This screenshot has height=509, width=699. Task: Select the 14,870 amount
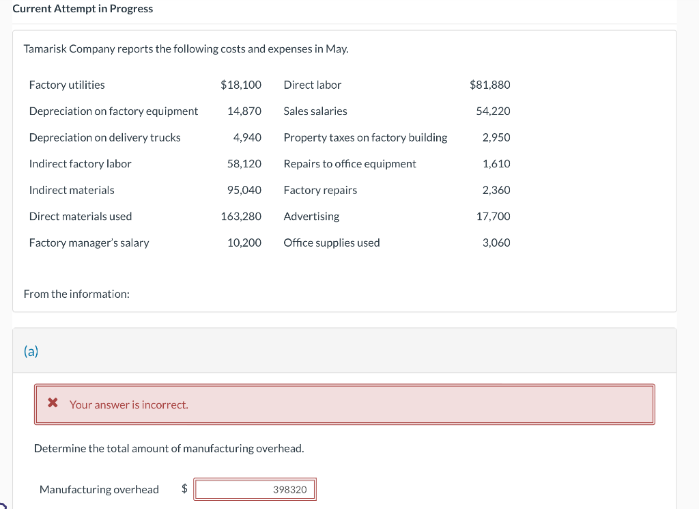pos(244,111)
